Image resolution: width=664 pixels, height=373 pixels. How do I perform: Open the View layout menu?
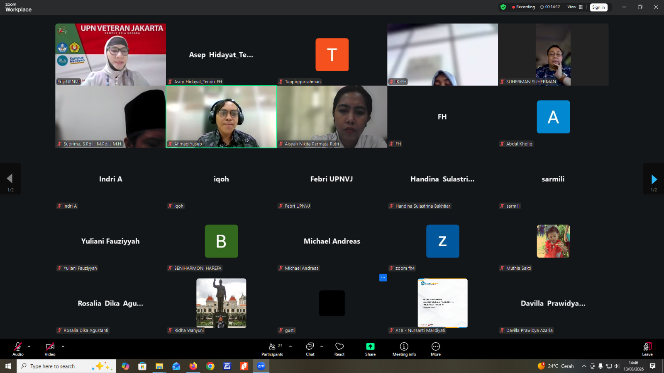pyautogui.click(x=575, y=7)
